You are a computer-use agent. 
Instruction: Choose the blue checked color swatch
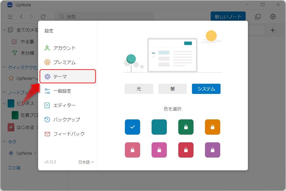coord(133,127)
